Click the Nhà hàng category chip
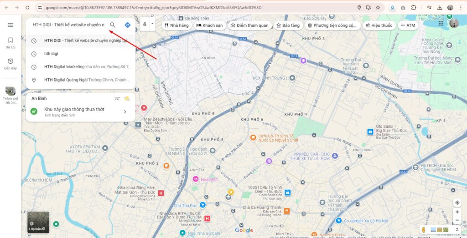This screenshot has height=238, width=467. pos(176,25)
